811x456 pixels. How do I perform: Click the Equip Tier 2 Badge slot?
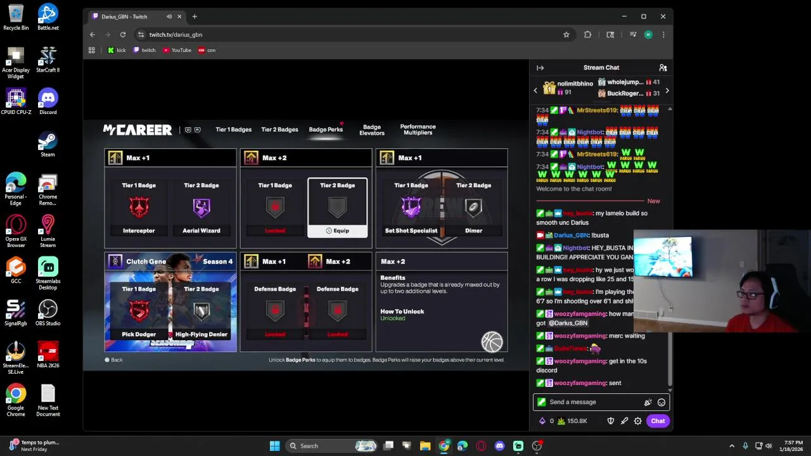(337, 208)
